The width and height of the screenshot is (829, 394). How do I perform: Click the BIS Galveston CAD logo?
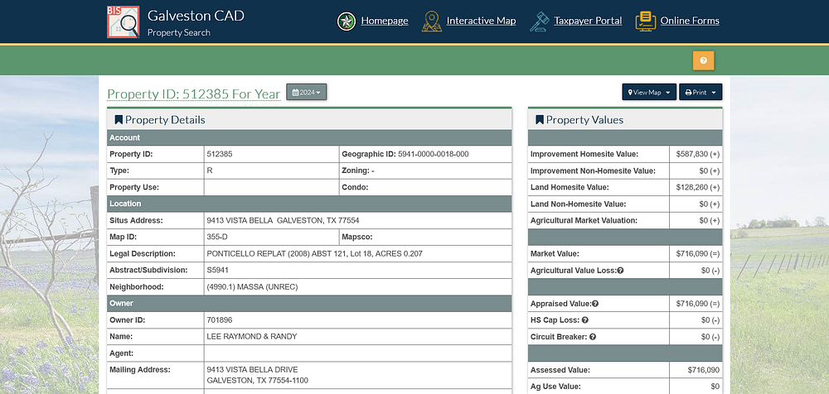pyautogui.click(x=124, y=22)
